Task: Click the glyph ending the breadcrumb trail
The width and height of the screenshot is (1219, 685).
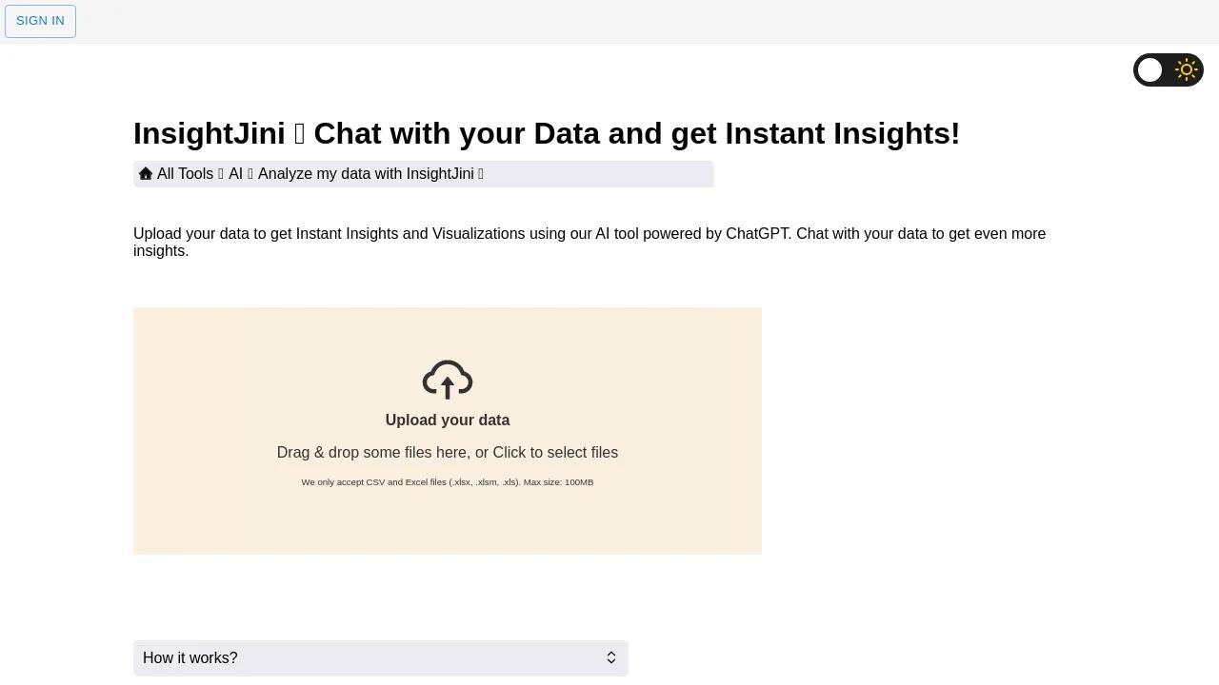Action: click(x=481, y=174)
